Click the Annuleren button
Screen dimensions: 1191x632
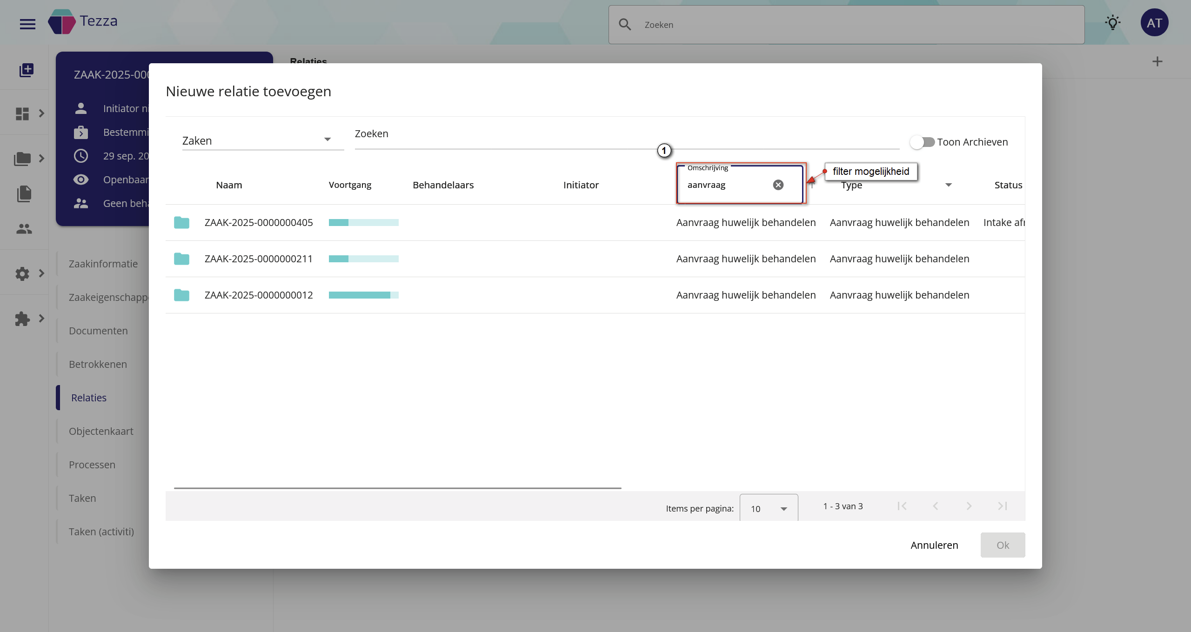(x=934, y=545)
